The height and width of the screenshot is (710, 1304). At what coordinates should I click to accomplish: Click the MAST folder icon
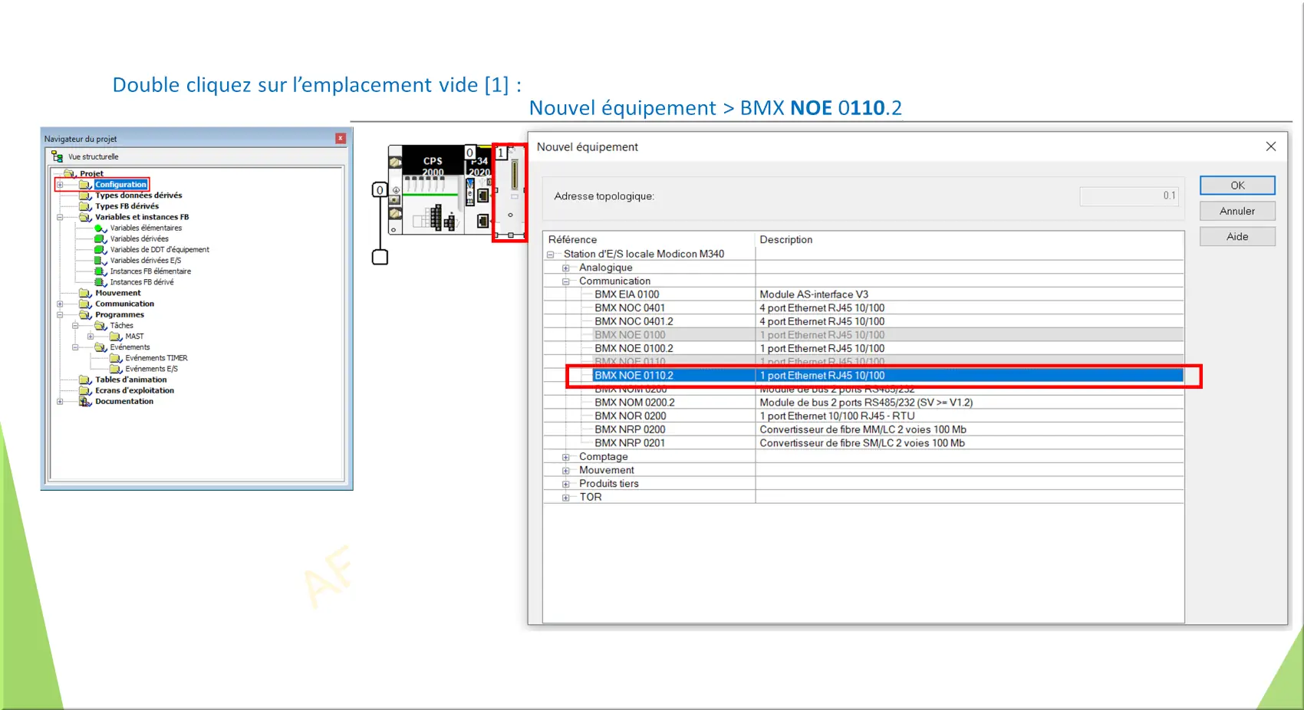coord(115,337)
